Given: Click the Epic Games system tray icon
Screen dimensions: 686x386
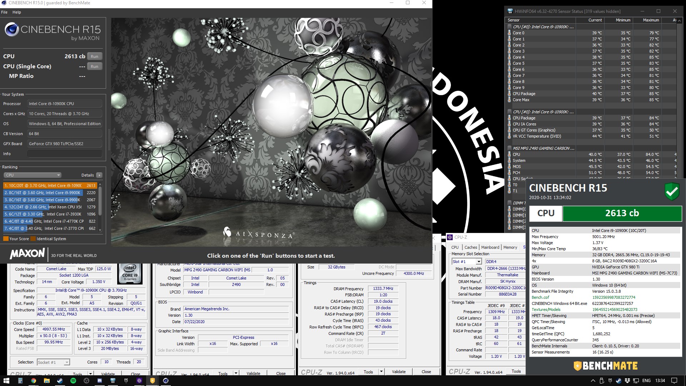Looking at the screenshot, I should pyautogui.click(x=610, y=381).
